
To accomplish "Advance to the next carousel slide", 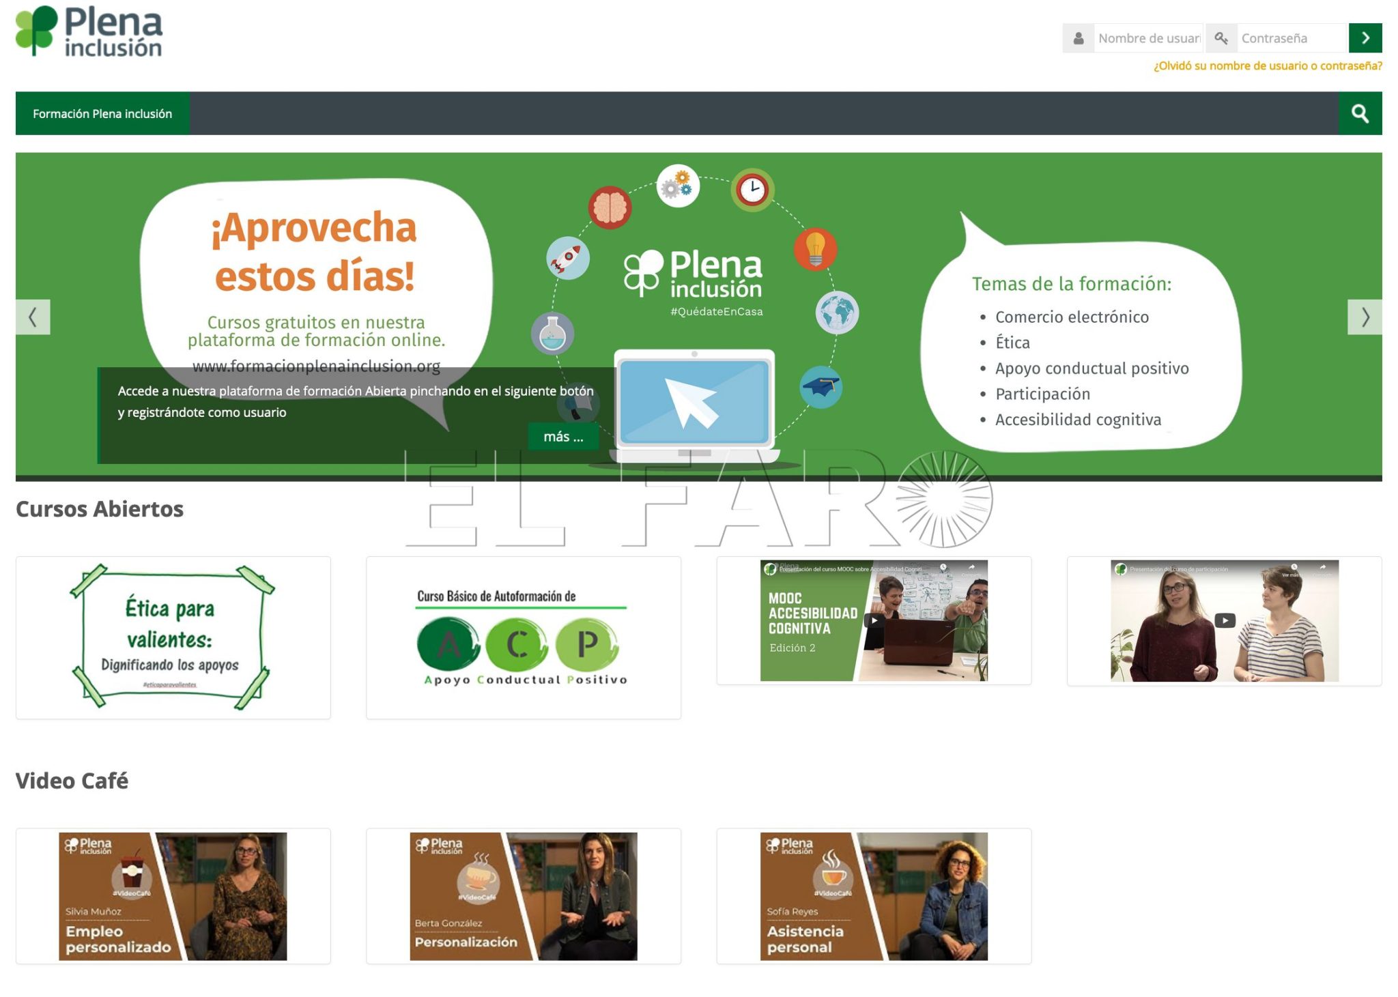I will (x=1365, y=317).
